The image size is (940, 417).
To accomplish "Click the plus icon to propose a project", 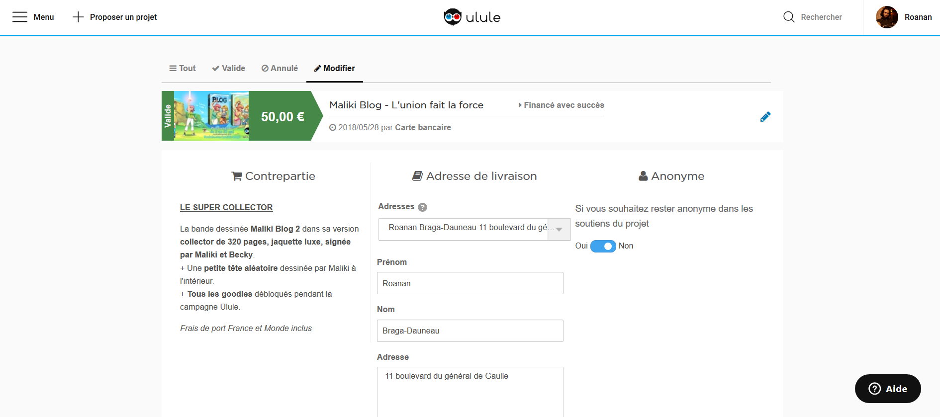I will pyautogui.click(x=78, y=17).
